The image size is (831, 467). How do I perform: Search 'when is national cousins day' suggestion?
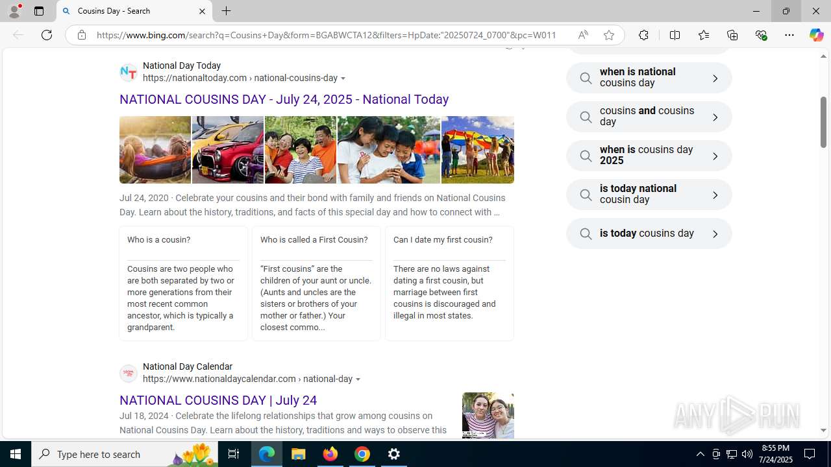(x=649, y=78)
